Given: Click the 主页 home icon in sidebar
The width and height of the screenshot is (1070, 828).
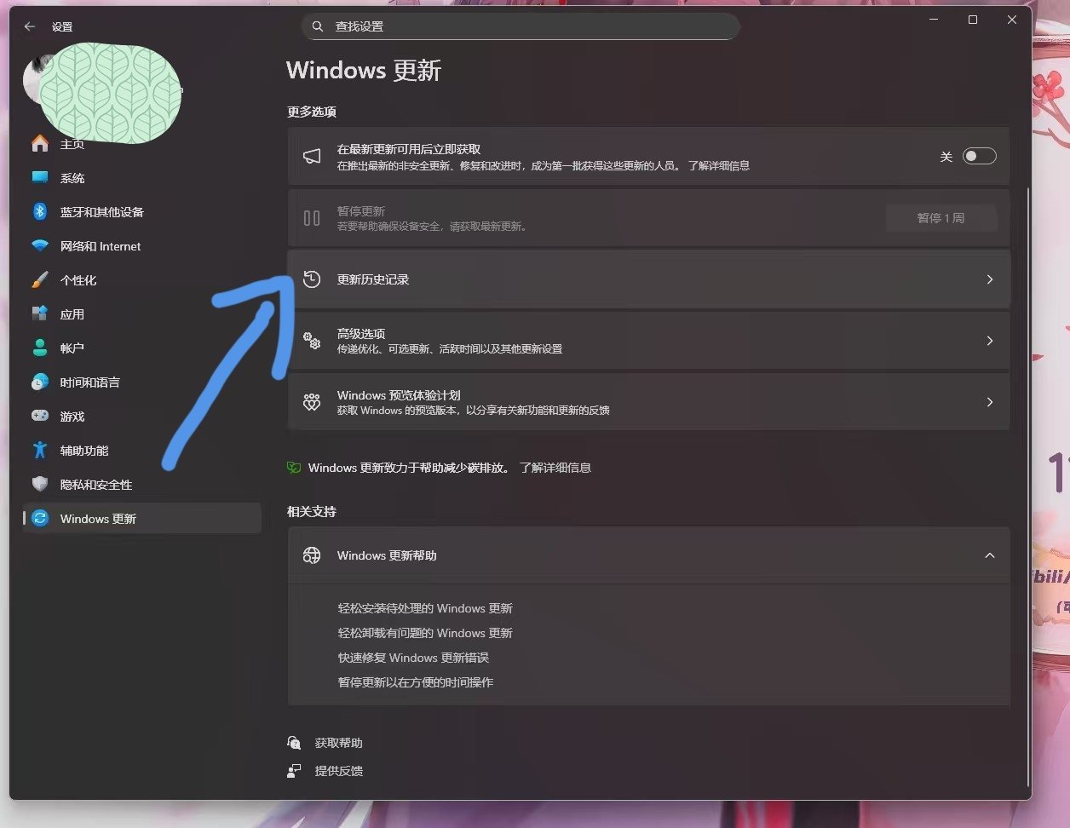Looking at the screenshot, I should pyautogui.click(x=40, y=144).
